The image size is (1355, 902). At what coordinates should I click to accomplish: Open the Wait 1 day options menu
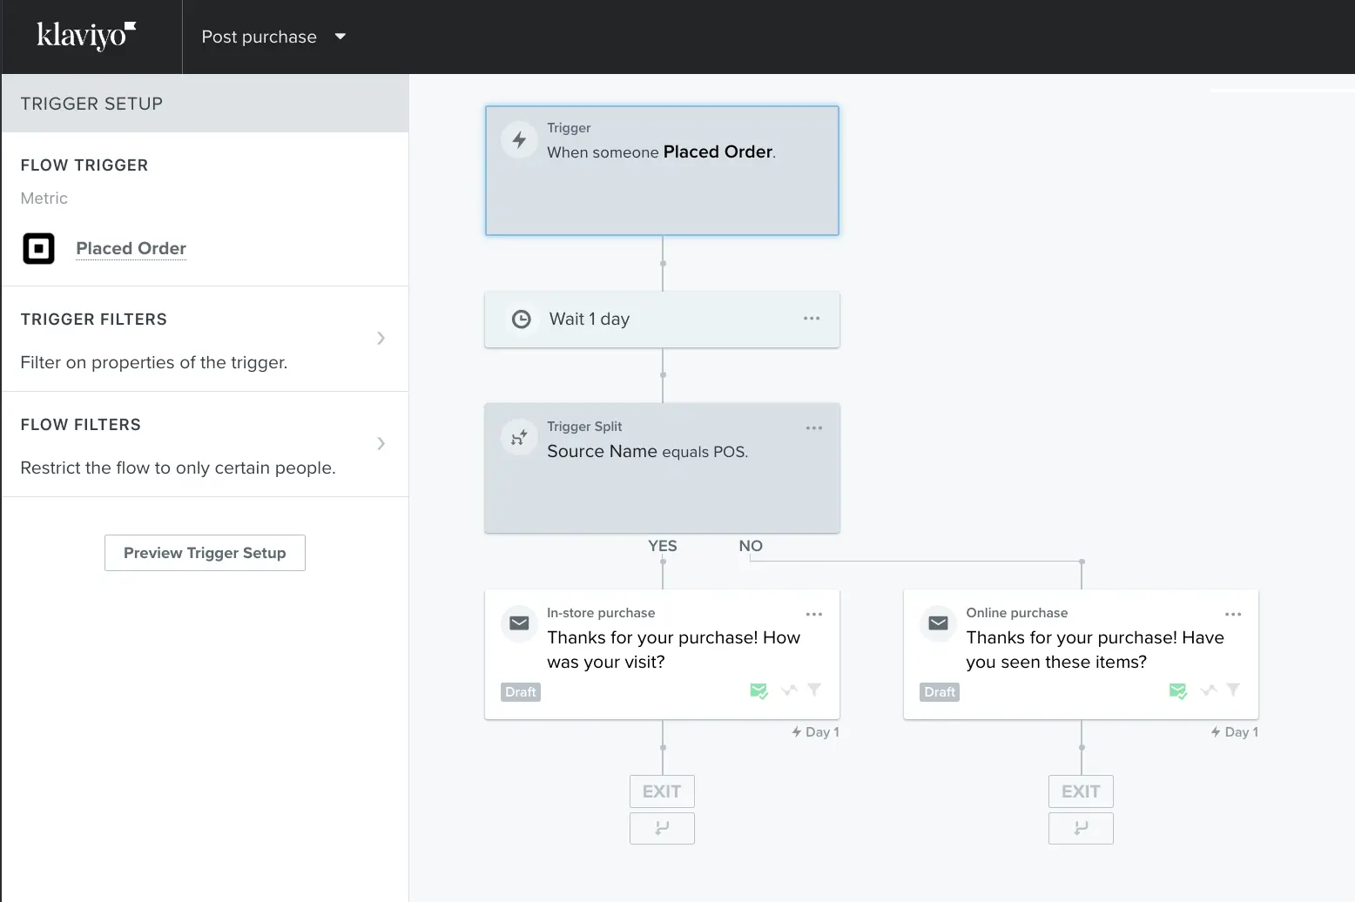pos(812,319)
